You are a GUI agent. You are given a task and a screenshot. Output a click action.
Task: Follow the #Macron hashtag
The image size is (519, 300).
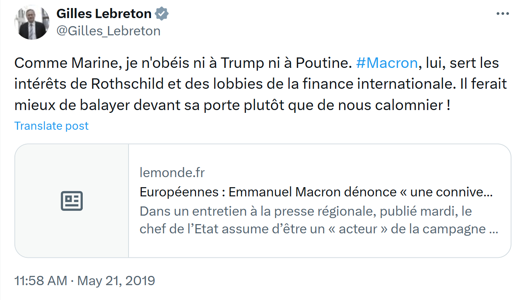click(386, 63)
